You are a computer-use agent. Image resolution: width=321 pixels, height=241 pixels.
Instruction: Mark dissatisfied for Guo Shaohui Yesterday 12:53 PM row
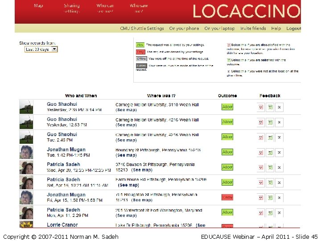261,122
